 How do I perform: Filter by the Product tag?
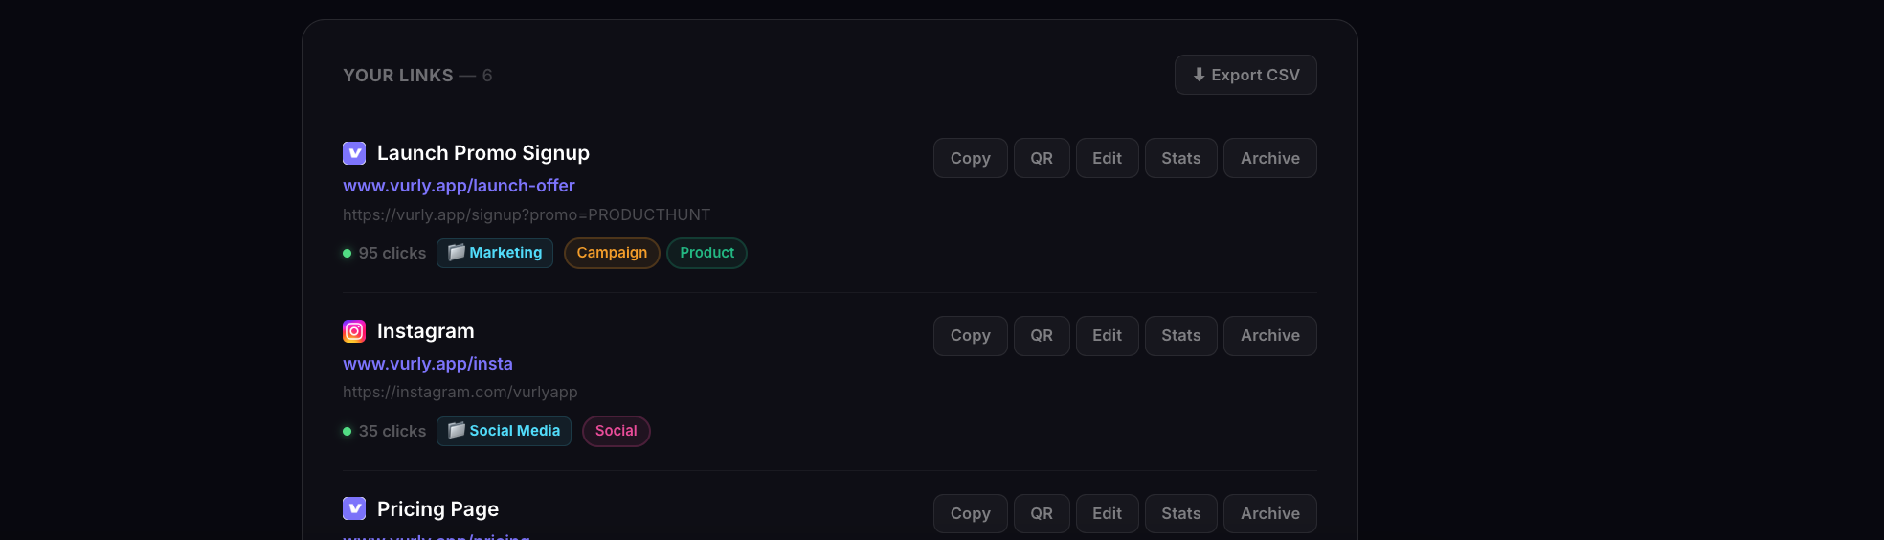pyautogui.click(x=706, y=253)
